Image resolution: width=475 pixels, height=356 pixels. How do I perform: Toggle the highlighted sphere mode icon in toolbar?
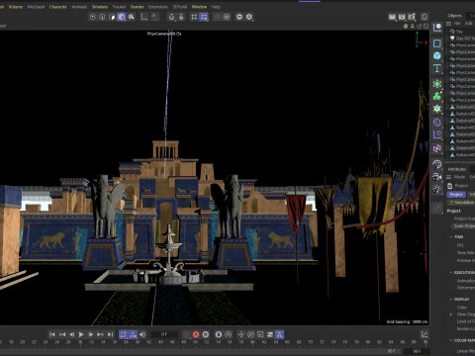pos(122,17)
